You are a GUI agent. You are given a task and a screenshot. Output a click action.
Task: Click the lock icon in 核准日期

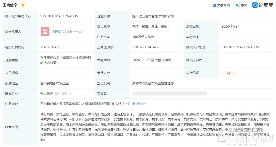coord(228,73)
